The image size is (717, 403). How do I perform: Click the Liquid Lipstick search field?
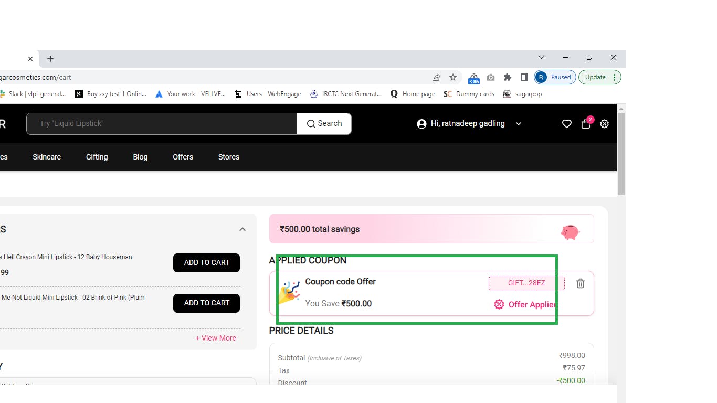click(x=162, y=124)
